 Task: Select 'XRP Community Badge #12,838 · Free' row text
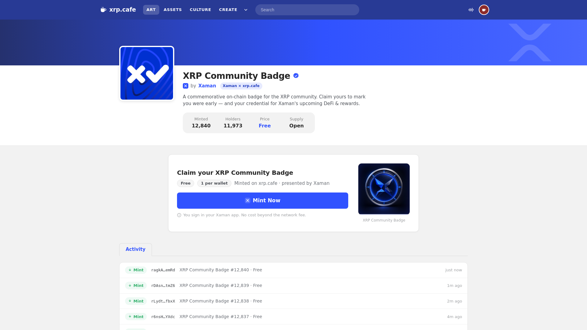(221, 301)
